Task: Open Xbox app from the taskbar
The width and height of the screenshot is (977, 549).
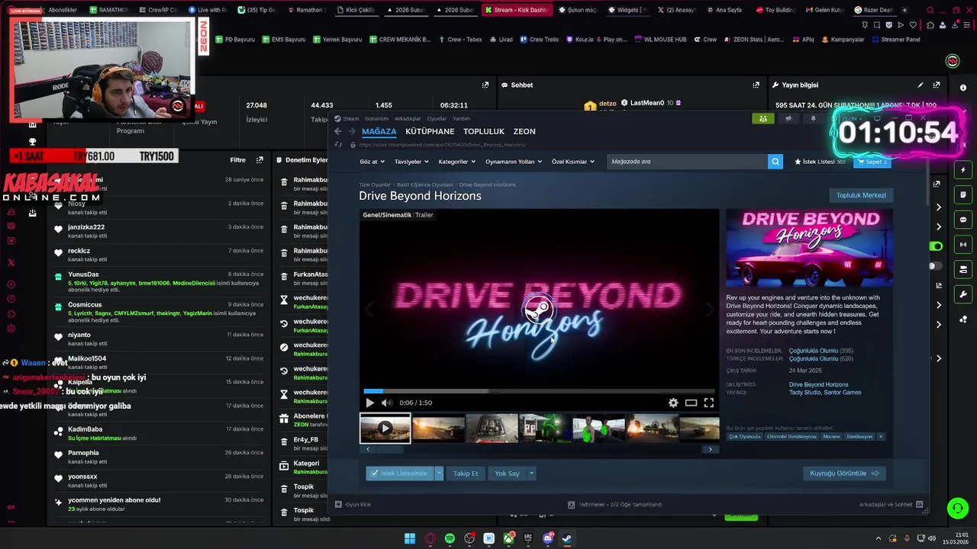Action: tap(508, 538)
